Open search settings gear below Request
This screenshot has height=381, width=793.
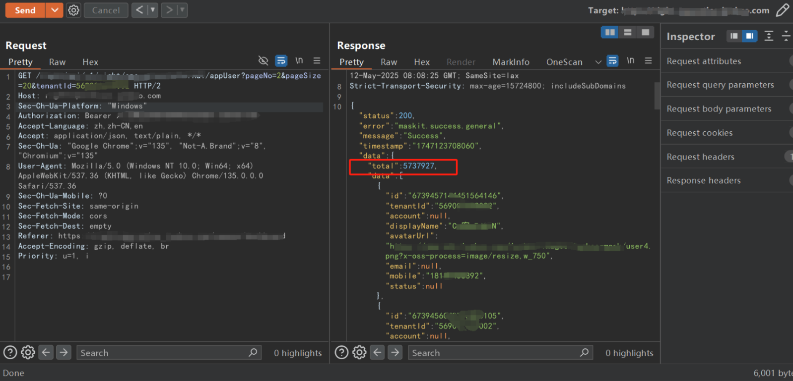click(28, 352)
